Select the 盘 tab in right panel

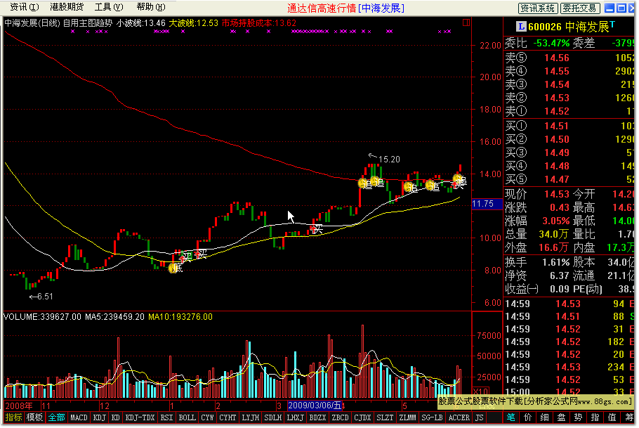562,417
